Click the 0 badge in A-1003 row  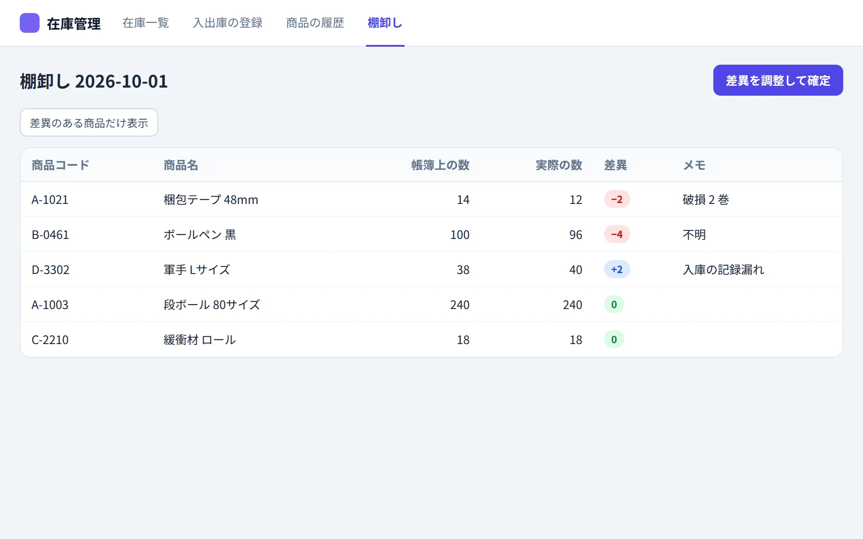click(x=614, y=305)
